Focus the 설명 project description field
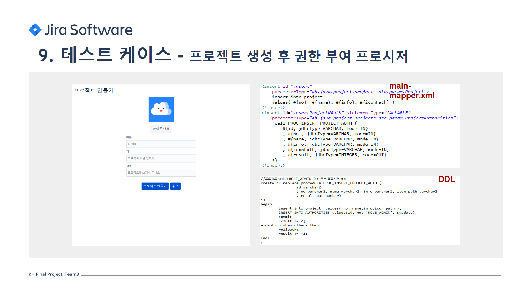The image size is (532, 299). (161, 173)
